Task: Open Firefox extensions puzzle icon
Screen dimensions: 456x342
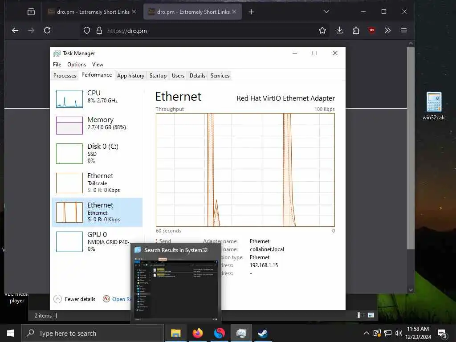Action: click(356, 31)
